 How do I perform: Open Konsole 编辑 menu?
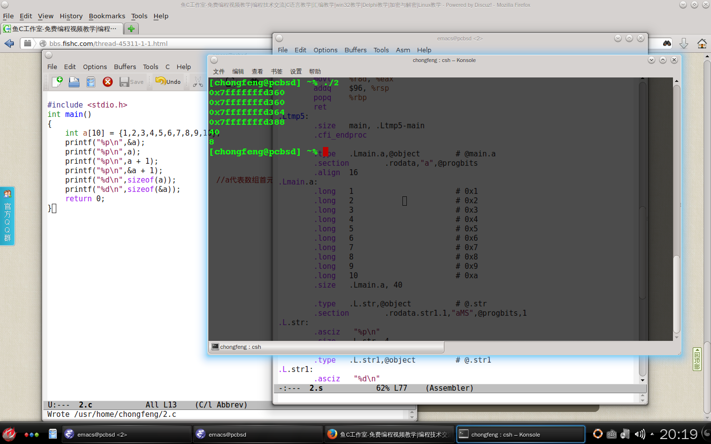(238, 72)
